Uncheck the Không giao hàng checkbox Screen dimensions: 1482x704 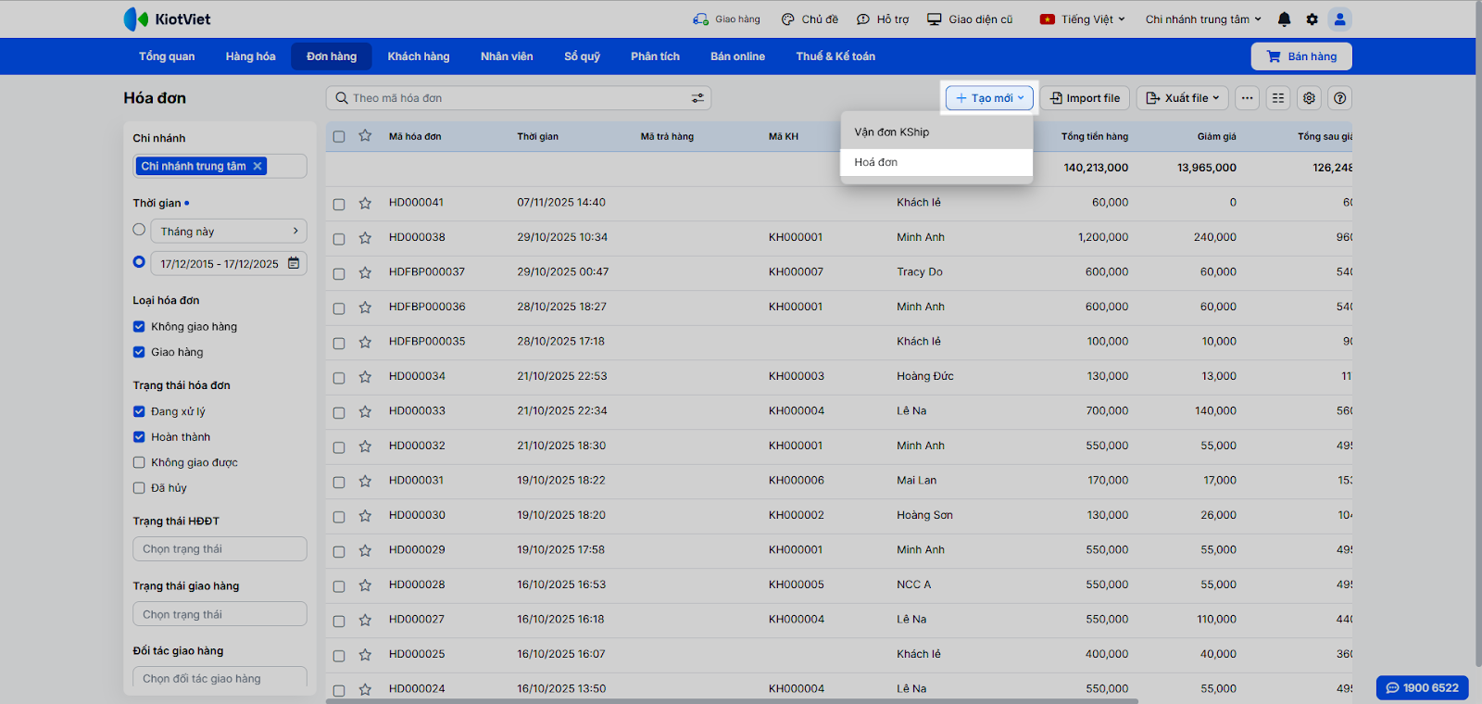pyautogui.click(x=139, y=326)
